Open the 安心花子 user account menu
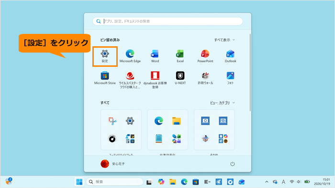The height and width of the screenshot is (188, 335). [113, 164]
